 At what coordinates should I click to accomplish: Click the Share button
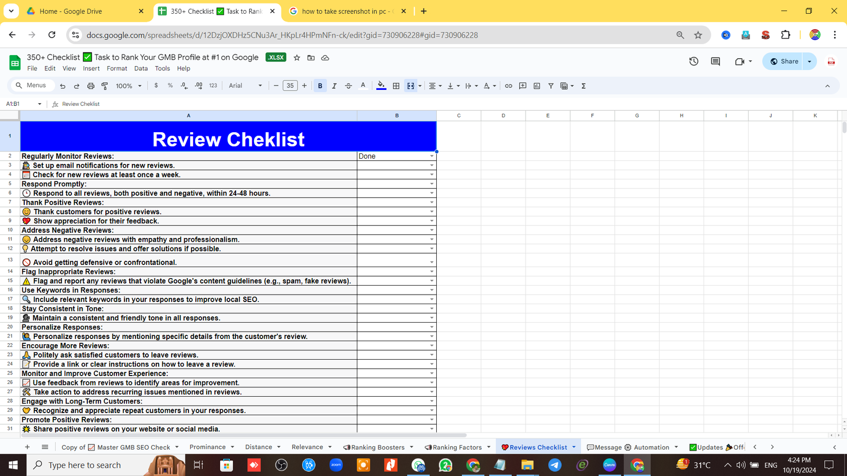pyautogui.click(x=783, y=61)
